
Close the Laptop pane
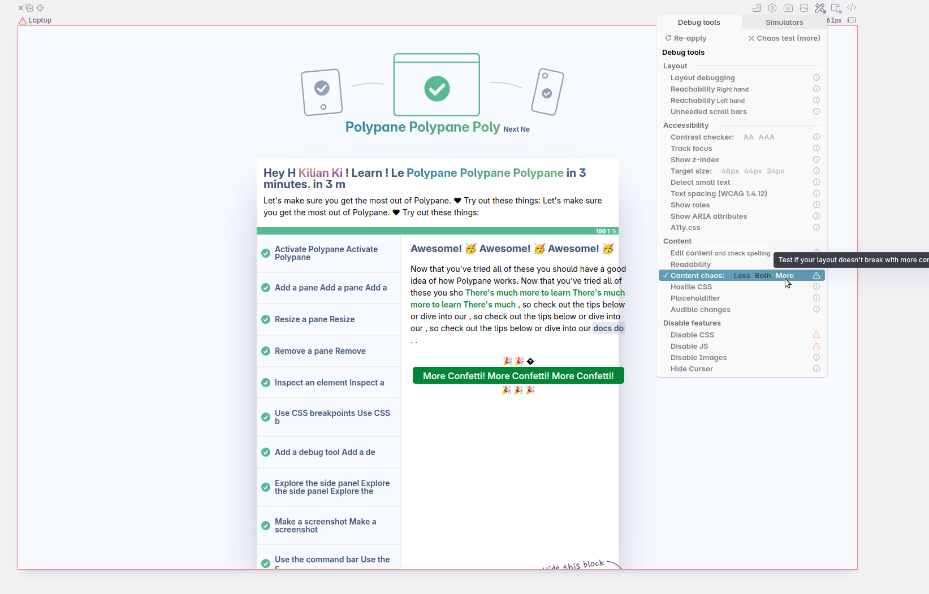[21, 8]
